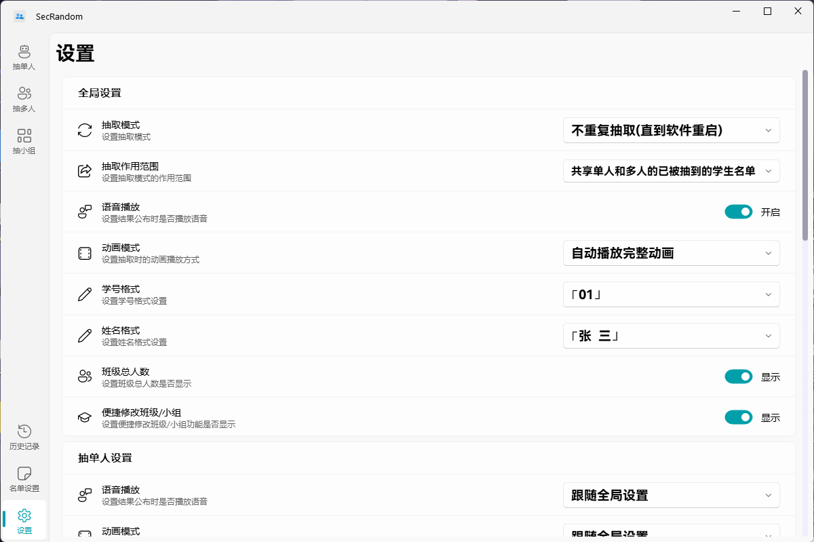The image size is (814, 542).
Task: Toggle the 班级总人数 display switch
Action: pyautogui.click(x=739, y=376)
